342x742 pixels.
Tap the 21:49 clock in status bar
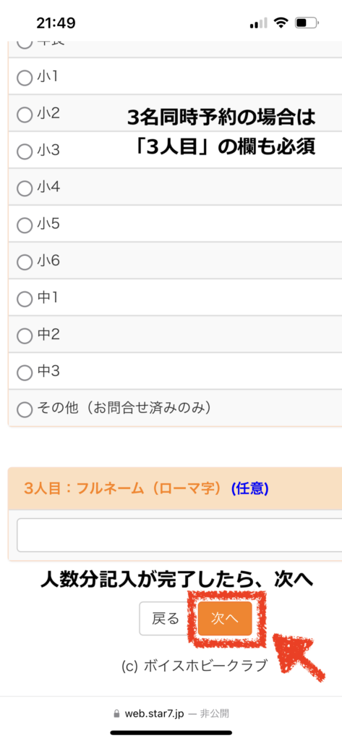(56, 22)
